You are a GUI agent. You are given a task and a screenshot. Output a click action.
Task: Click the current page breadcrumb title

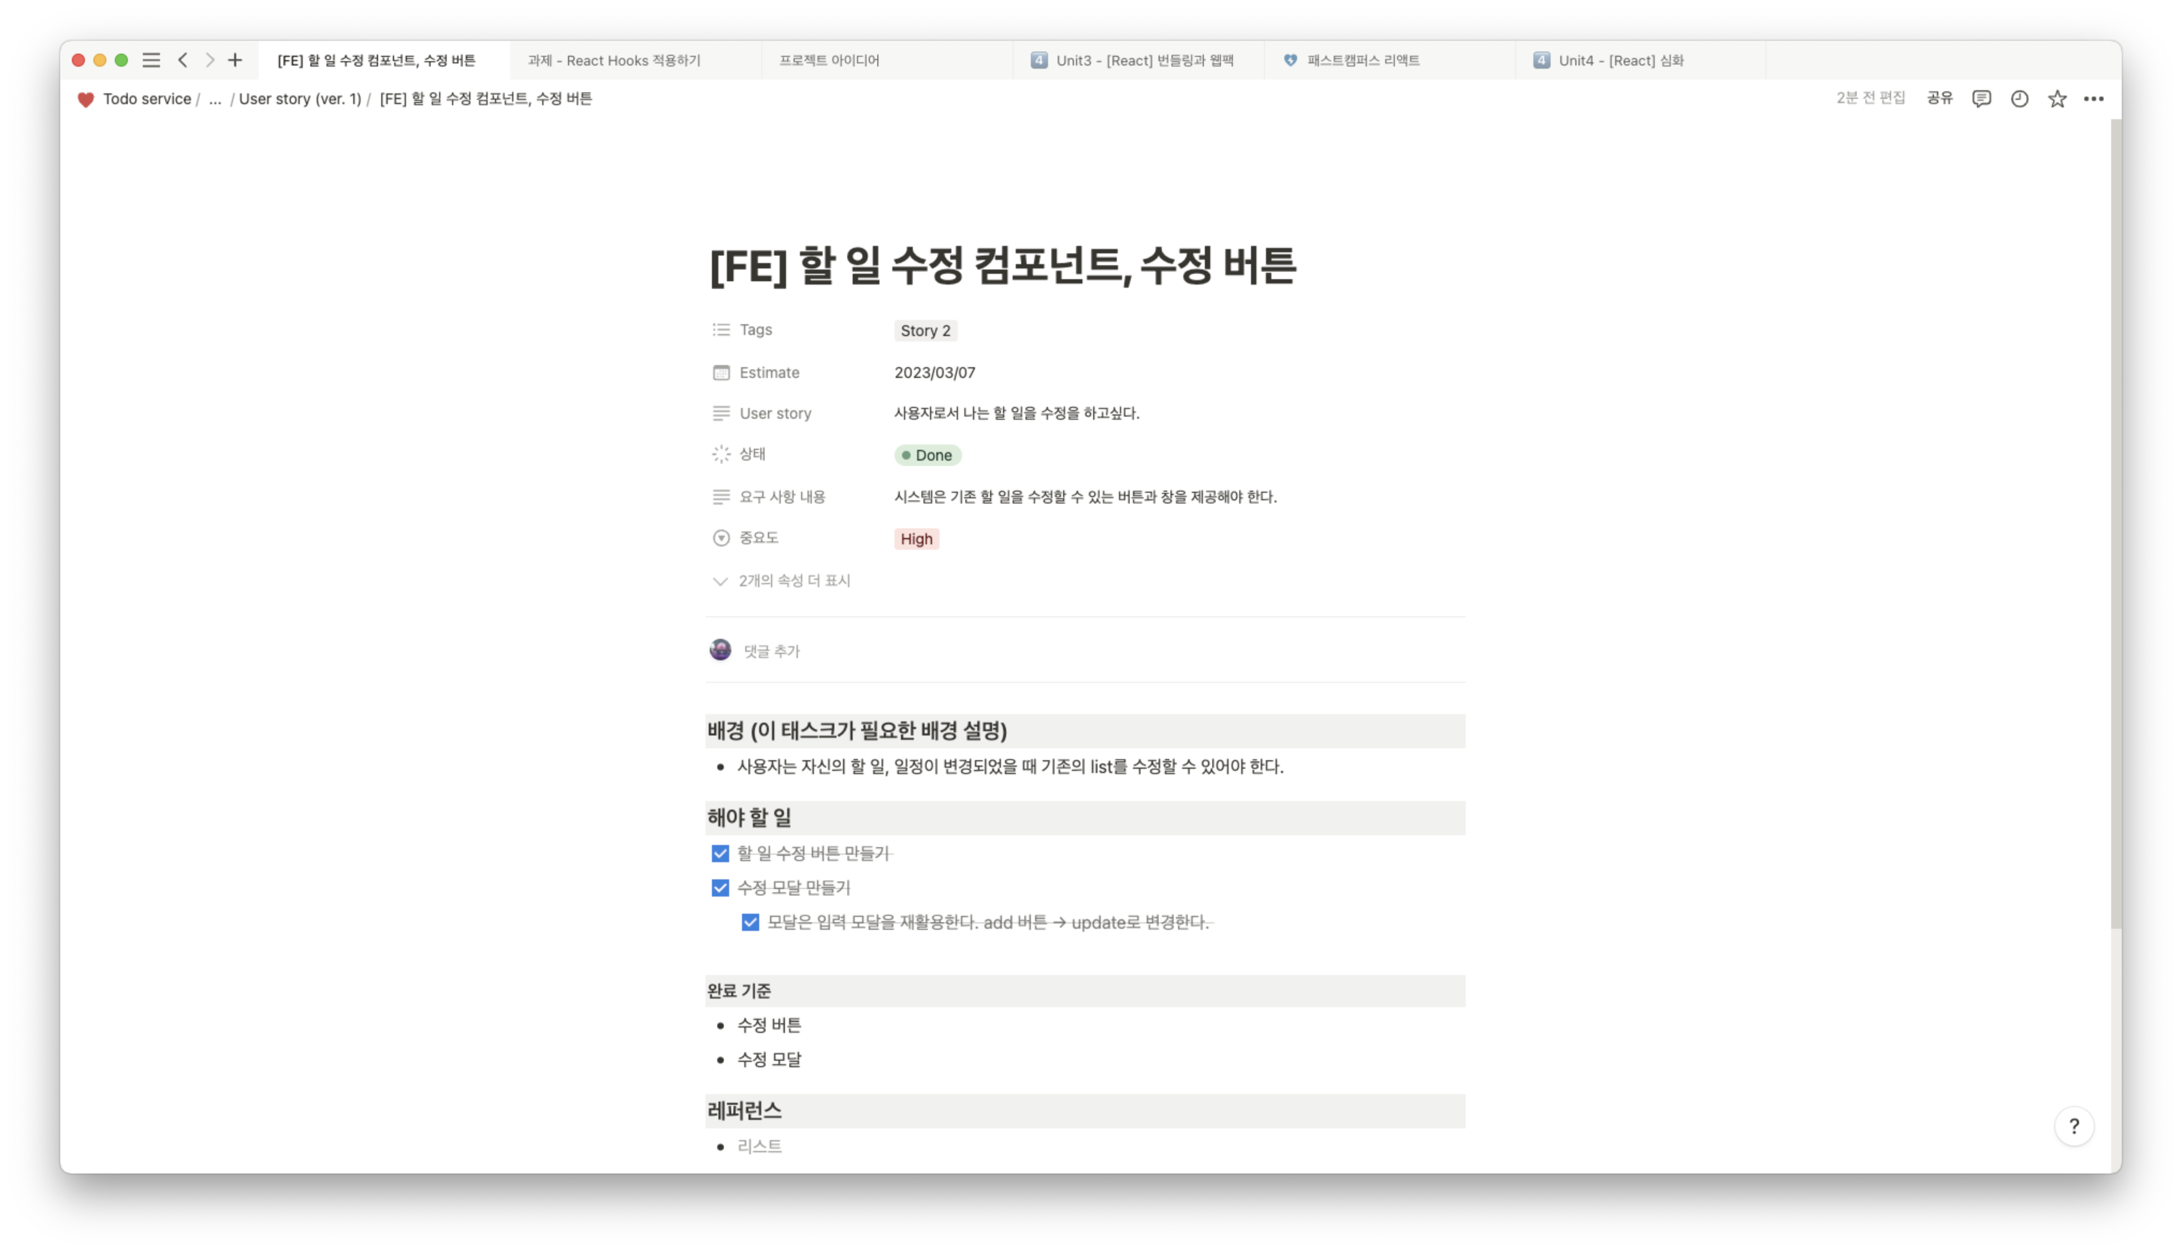click(x=485, y=99)
